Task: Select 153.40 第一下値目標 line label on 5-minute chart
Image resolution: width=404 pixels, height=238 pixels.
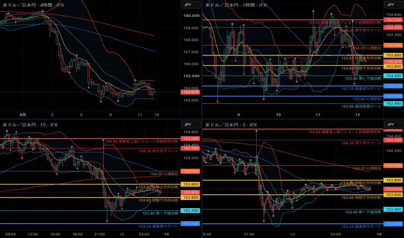Action: (x=363, y=212)
